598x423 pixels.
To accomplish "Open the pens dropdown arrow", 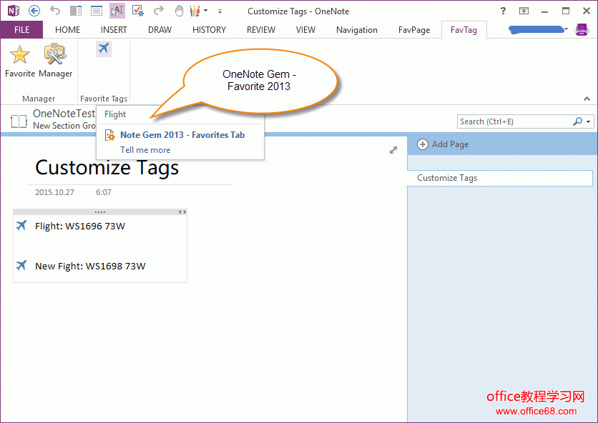I will tap(206, 11).
